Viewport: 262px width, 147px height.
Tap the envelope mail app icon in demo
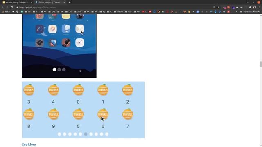pyautogui.click(x=79, y=29)
